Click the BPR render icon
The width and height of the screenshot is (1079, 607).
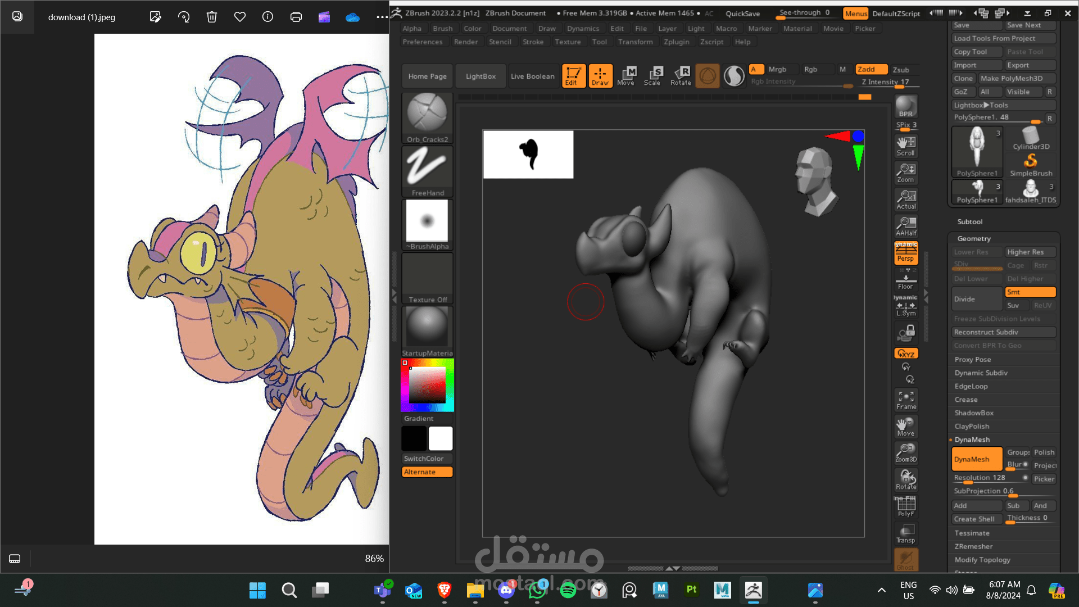coord(905,107)
